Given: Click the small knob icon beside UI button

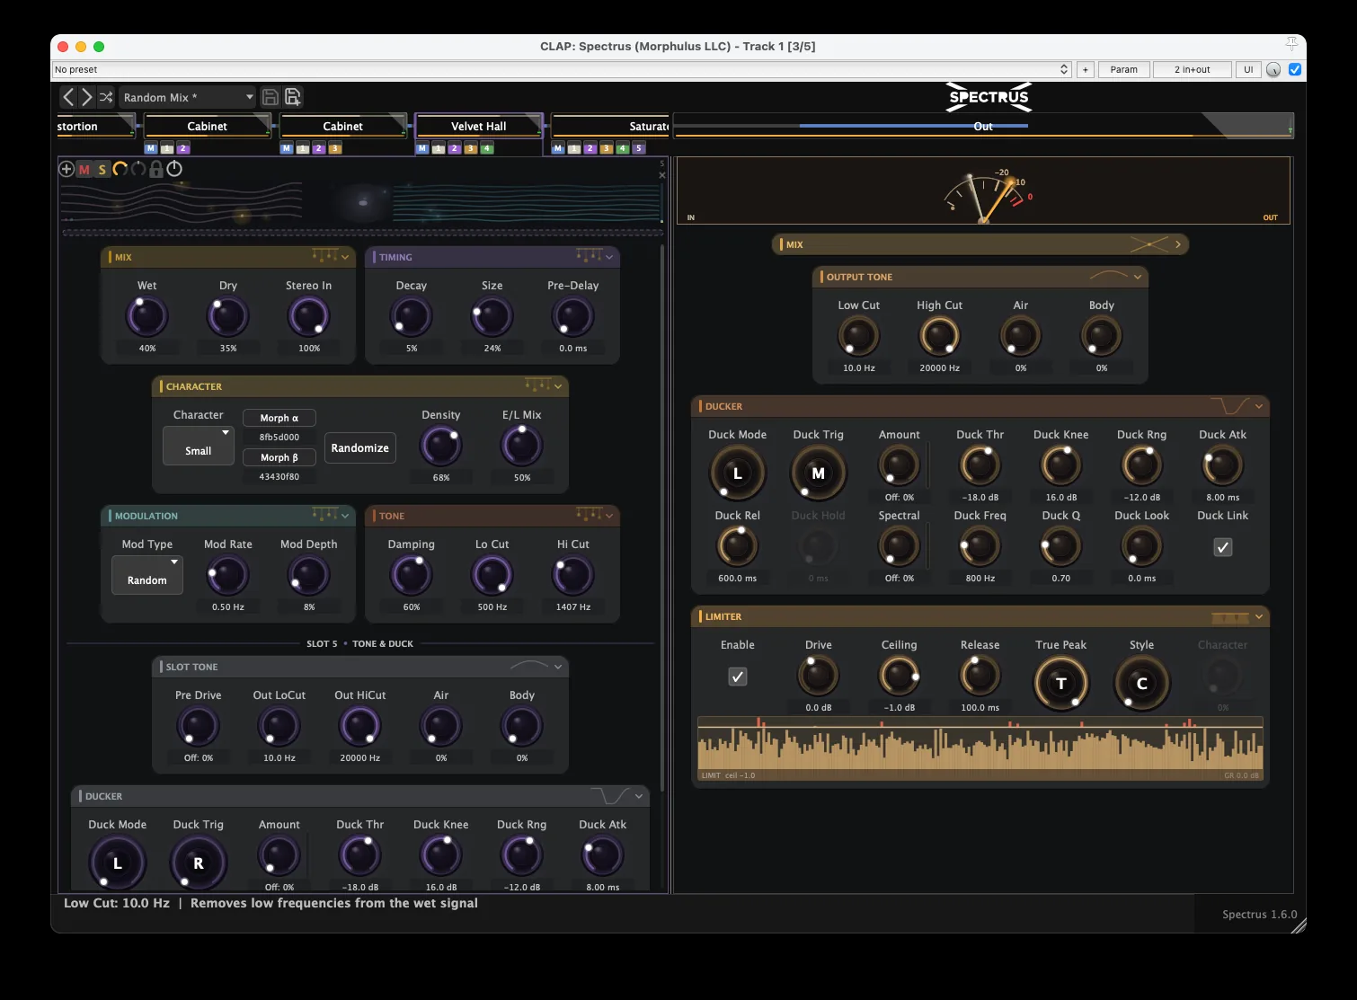Looking at the screenshot, I should (1273, 69).
